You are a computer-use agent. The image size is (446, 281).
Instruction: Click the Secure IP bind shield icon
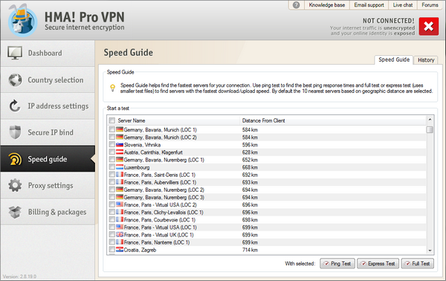pos(15,132)
